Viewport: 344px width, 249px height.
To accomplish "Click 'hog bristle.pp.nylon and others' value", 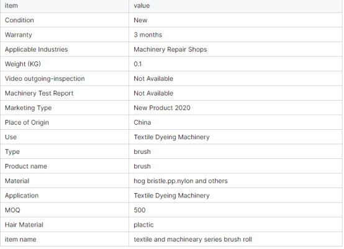I will (x=181, y=181).
